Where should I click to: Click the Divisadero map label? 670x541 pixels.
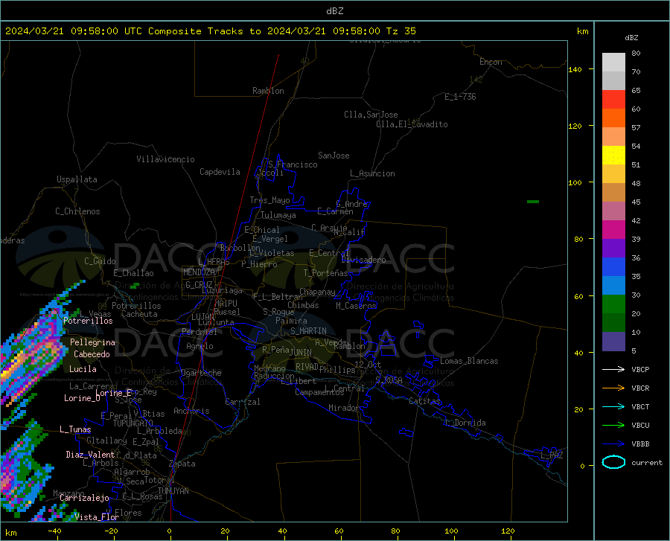coord(363,260)
